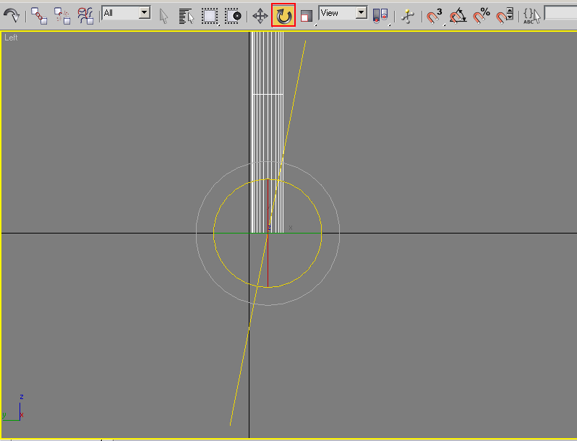Toggle the Spinner Snap magnet button
This screenshot has height=441, width=577.
pos(505,16)
